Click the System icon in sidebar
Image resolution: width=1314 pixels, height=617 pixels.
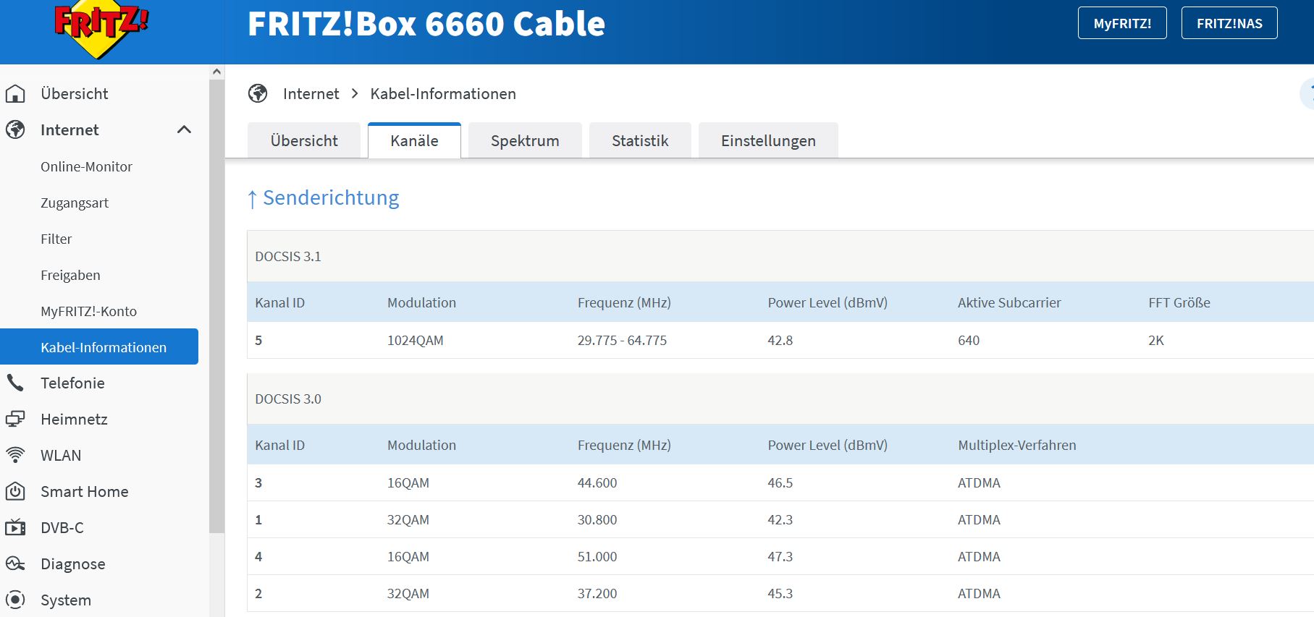(x=15, y=600)
